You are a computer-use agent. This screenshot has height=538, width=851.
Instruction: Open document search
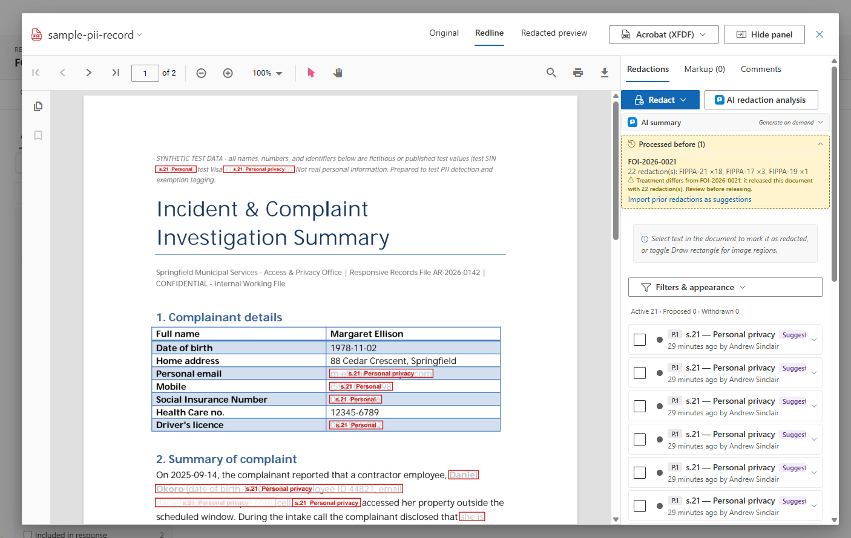551,73
